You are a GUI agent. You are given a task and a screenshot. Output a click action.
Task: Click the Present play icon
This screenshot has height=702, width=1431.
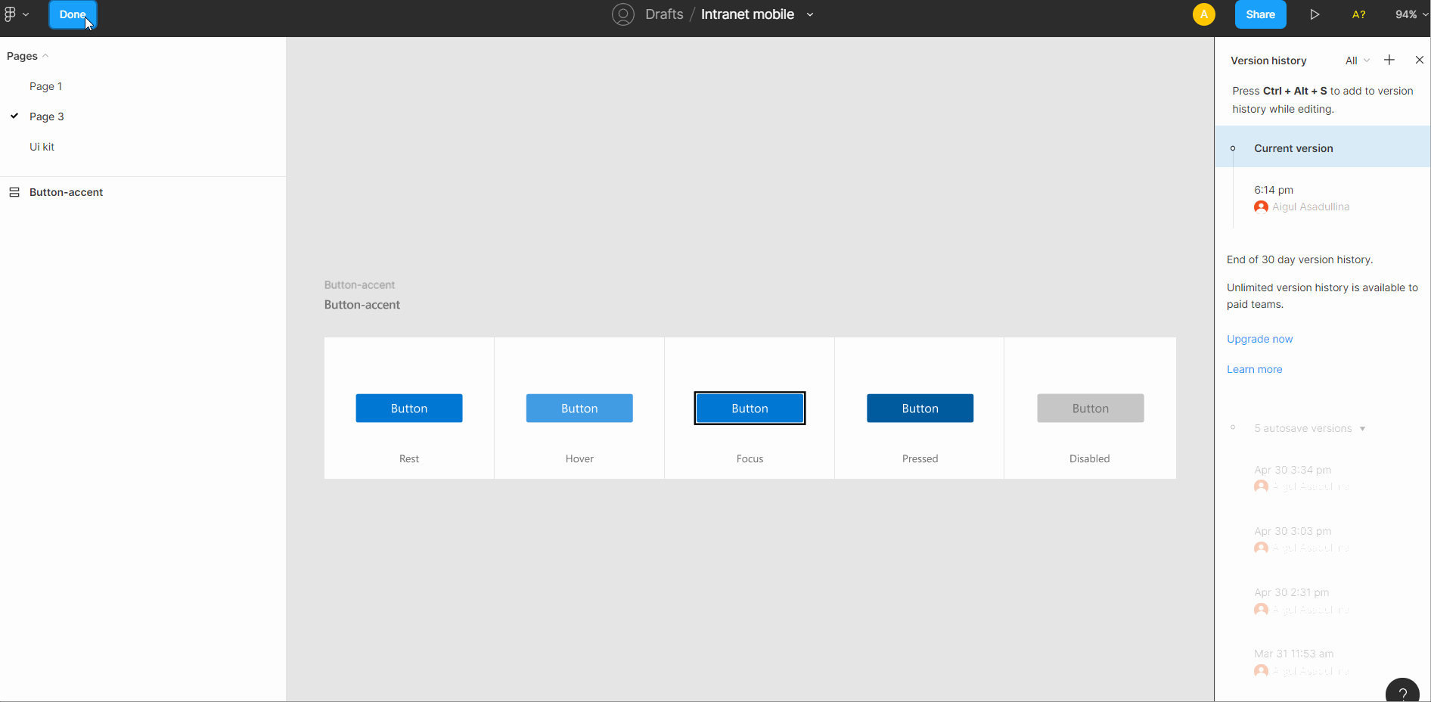tap(1315, 14)
